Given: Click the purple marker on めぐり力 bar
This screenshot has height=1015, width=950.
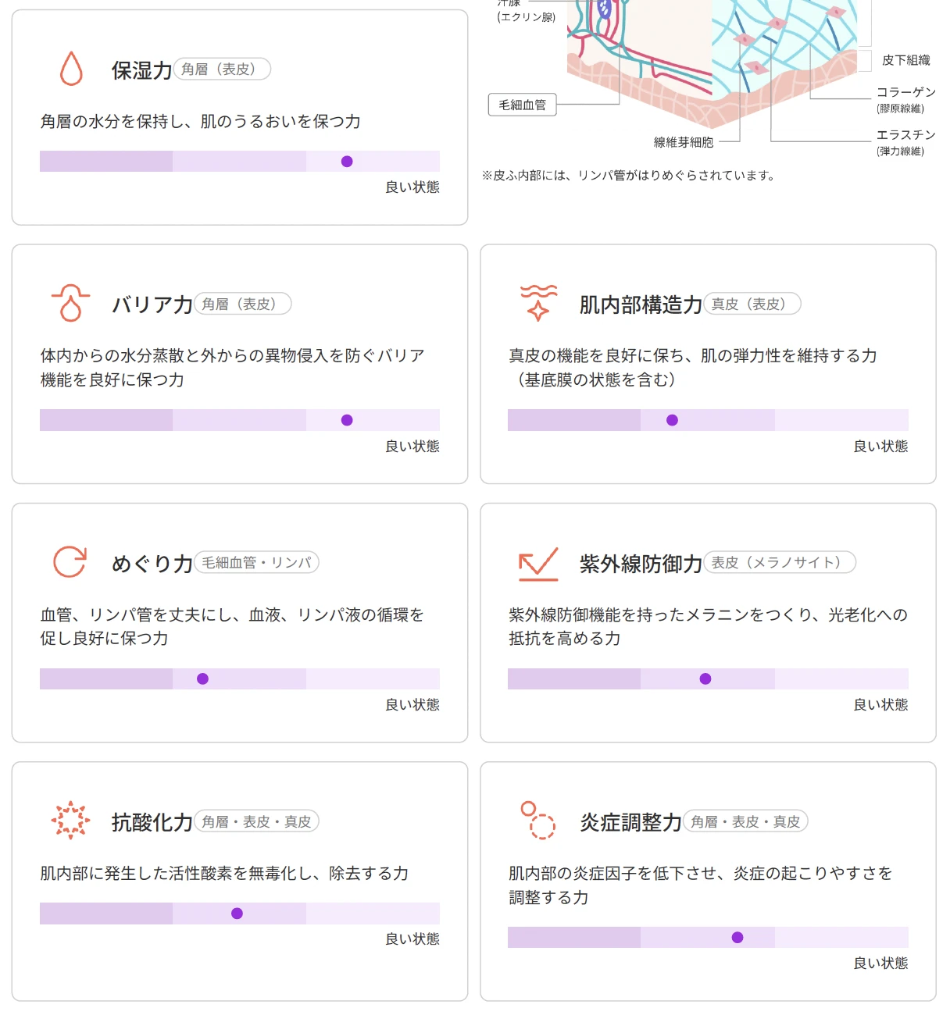Looking at the screenshot, I should point(202,678).
